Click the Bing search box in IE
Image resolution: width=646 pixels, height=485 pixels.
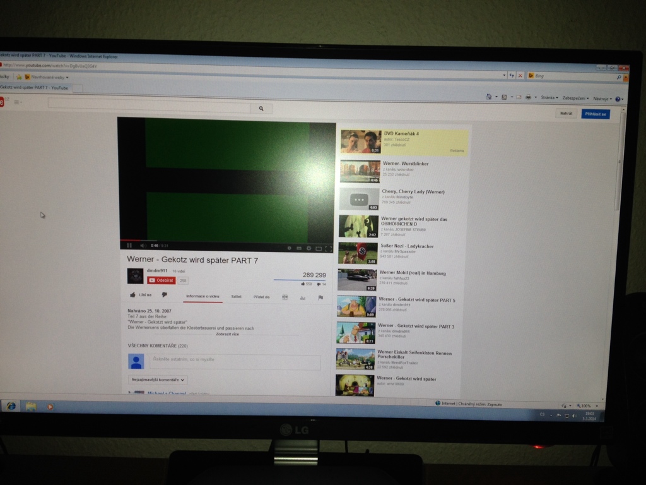(575, 76)
